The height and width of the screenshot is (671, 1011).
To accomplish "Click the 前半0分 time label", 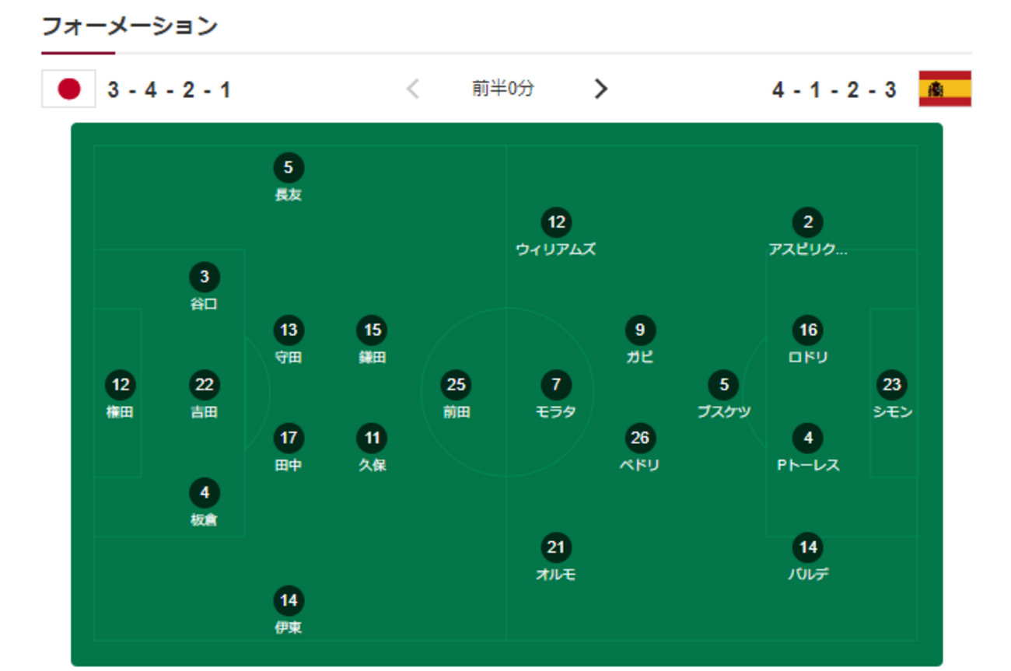I will coord(503,89).
